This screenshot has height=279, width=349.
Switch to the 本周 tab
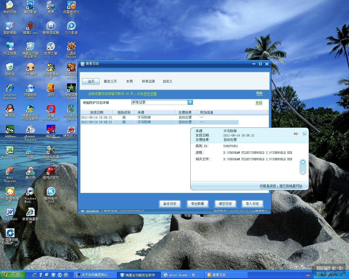pyautogui.click(x=129, y=81)
